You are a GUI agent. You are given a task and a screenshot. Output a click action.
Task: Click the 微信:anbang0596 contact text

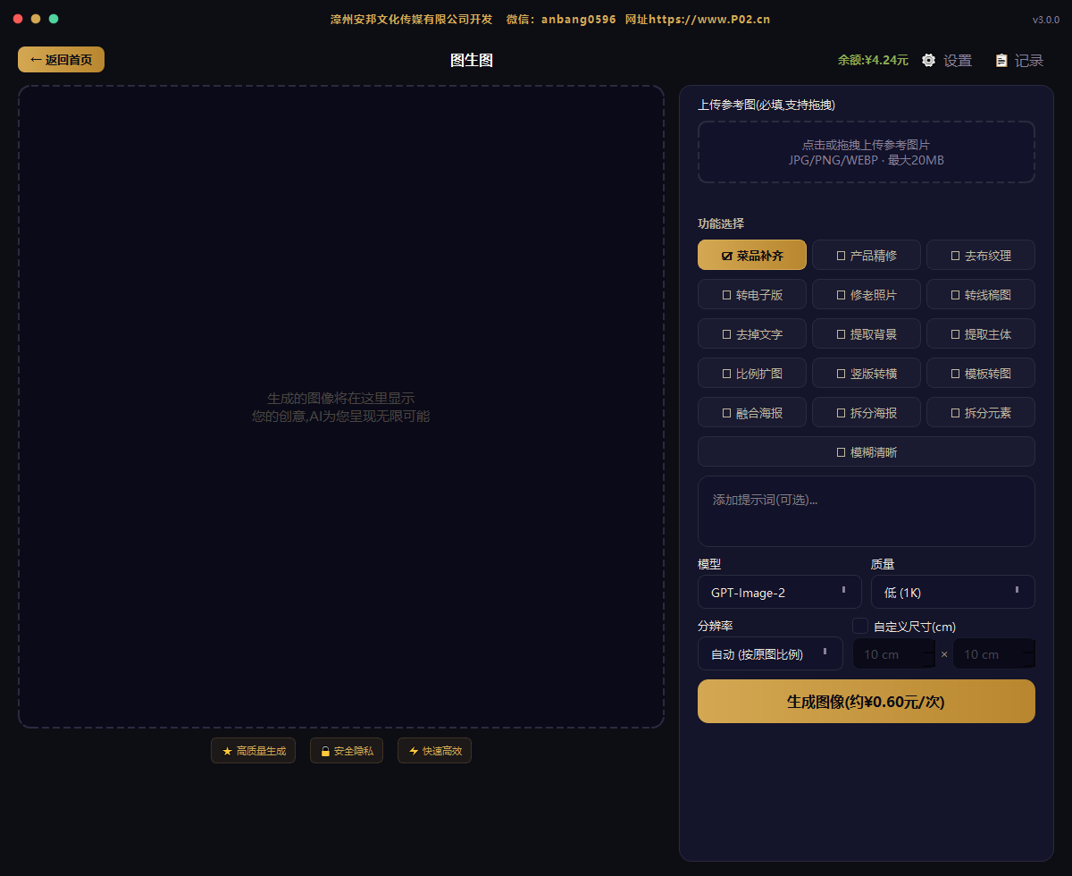561,19
